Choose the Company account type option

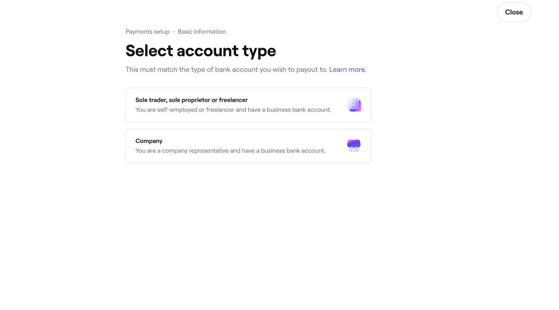click(x=248, y=146)
